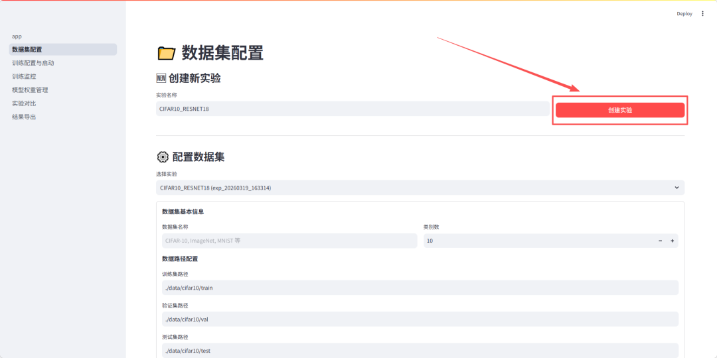Click the folder icon beside 数据集配置 title
Image resolution: width=717 pixels, height=358 pixels.
tap(166, 53)
